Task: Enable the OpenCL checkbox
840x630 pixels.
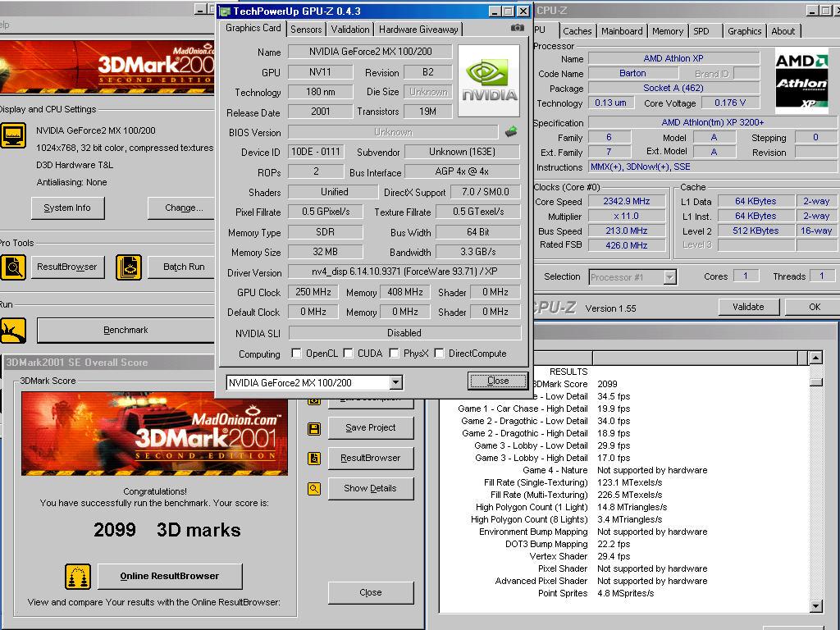Action: click(x=296, y=353)
